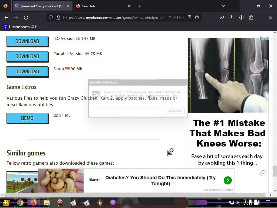277x208 pixels.
Task: Bookmark this page with the star
Action: point(197,17)
